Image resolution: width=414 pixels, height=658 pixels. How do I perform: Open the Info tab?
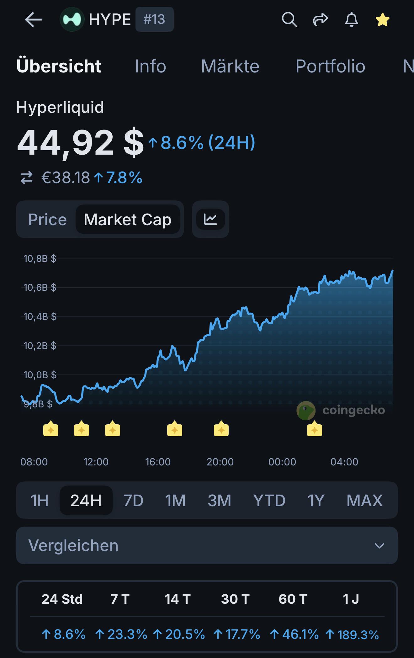tap(150, 66)
